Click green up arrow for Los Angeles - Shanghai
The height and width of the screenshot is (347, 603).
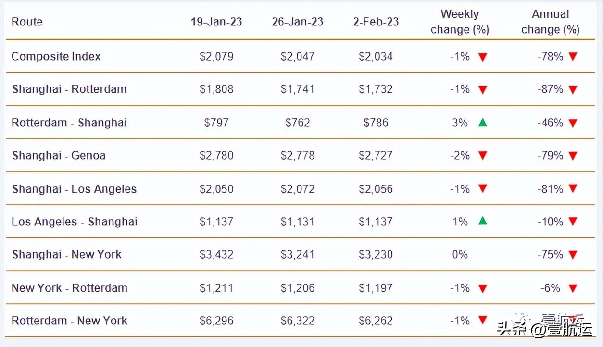483,221
